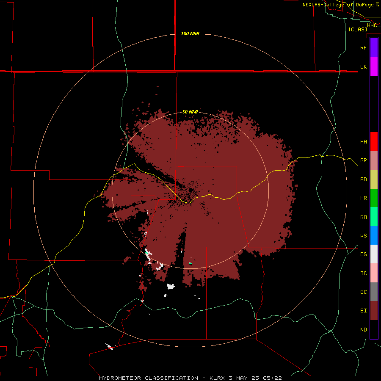Click the gray GC legend swatch
The width and height of the screenshot is (381, 381).
(374, 292)
